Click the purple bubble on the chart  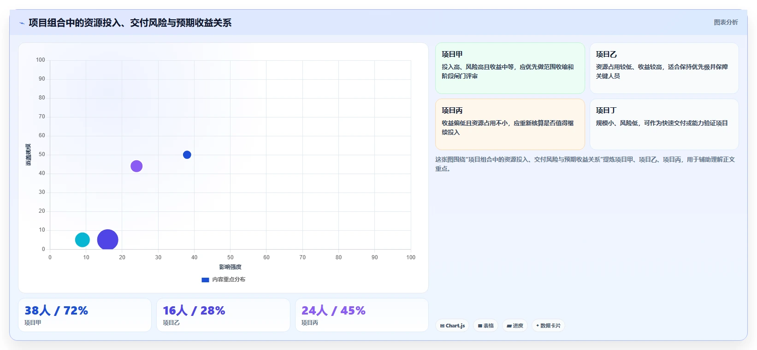[136, 166]
